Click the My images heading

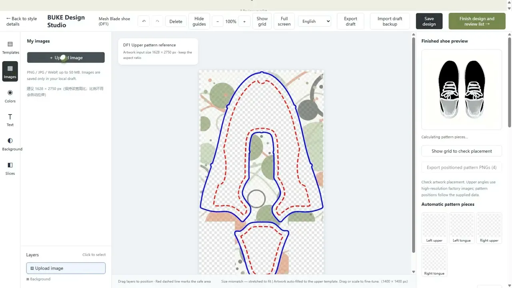pyautogui.click(x=38, y=41)
